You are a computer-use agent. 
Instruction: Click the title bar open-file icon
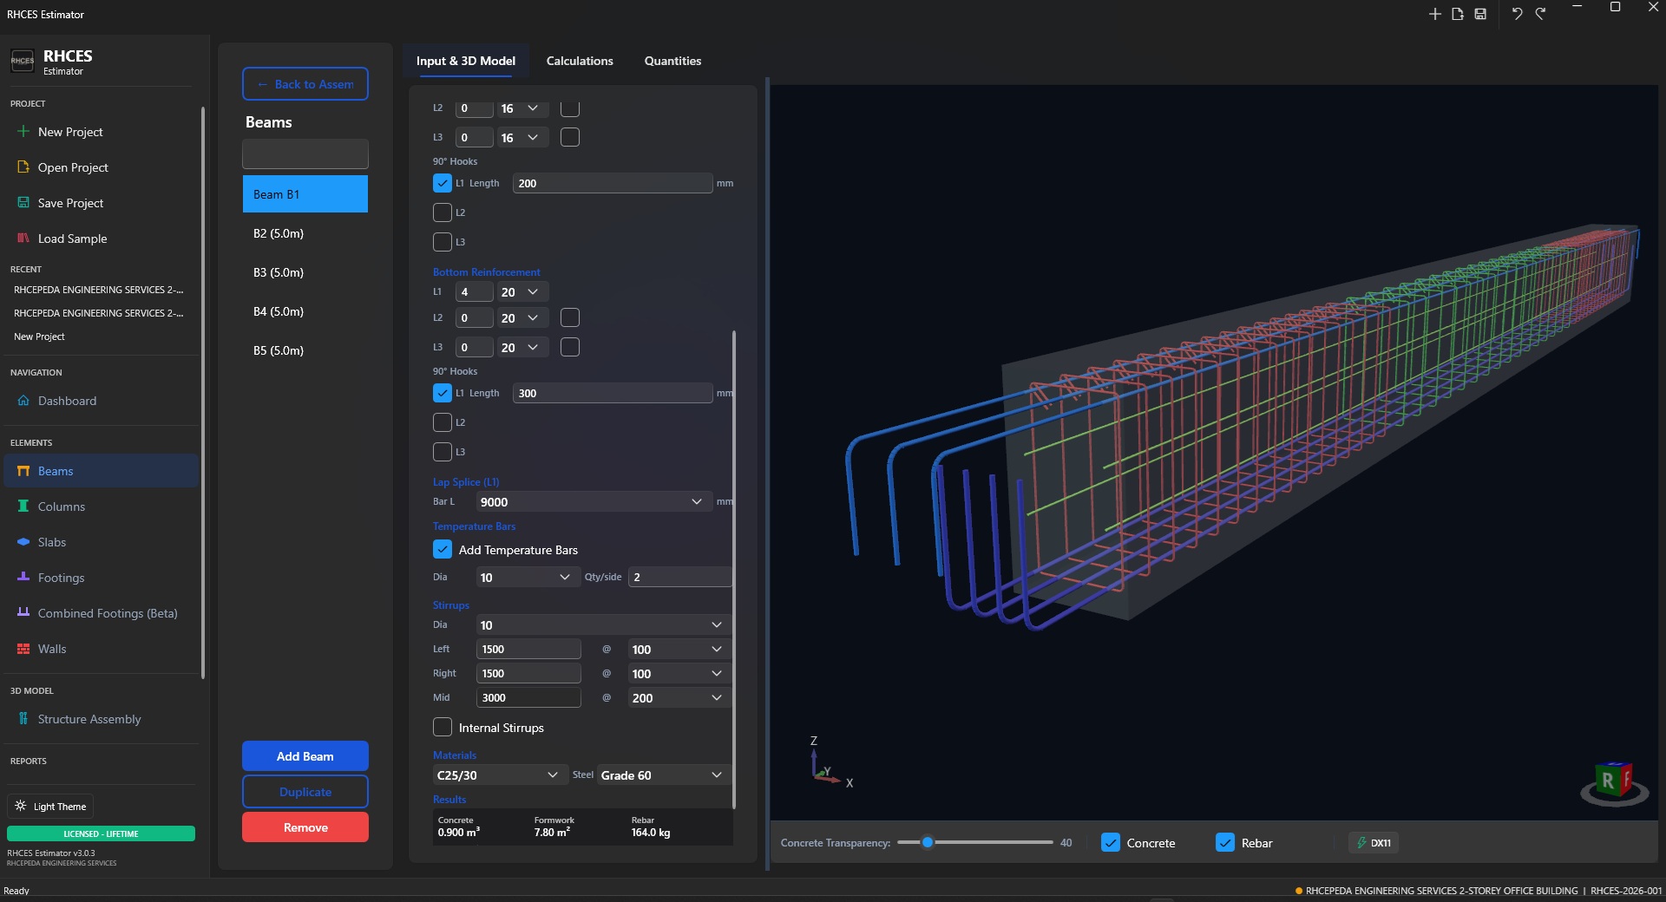pos(1458,14)
